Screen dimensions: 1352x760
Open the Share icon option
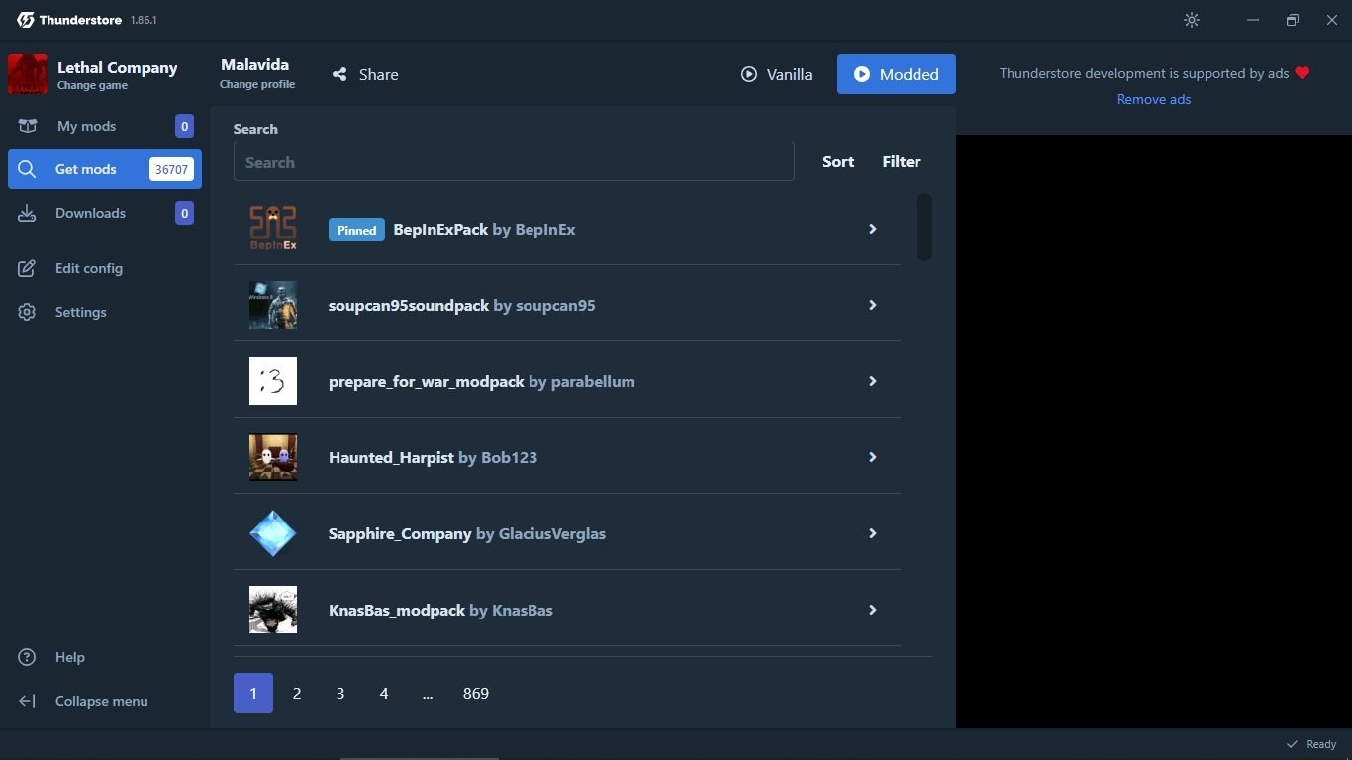339,74
